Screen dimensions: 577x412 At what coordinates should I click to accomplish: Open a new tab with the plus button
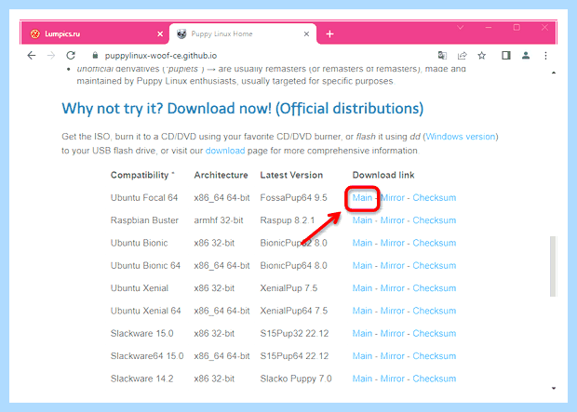pyautogui.click(x=329, y=34)
